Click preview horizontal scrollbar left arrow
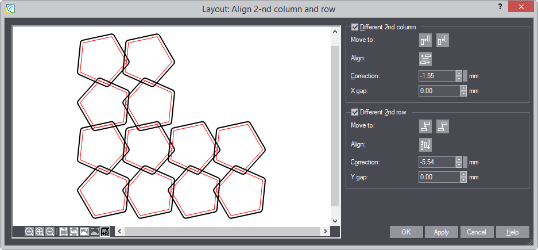The image size is (538, 250). pos(119,232)
